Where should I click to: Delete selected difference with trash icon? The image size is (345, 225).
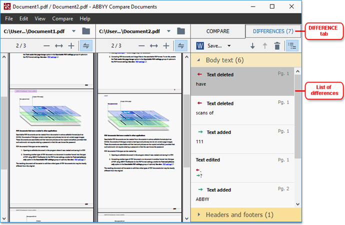coord(277,46)
